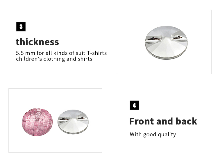The width and height of the screenshot is (218, 159).
Task: Click the "With good quality" caption
Action: [x=153, y=134]
